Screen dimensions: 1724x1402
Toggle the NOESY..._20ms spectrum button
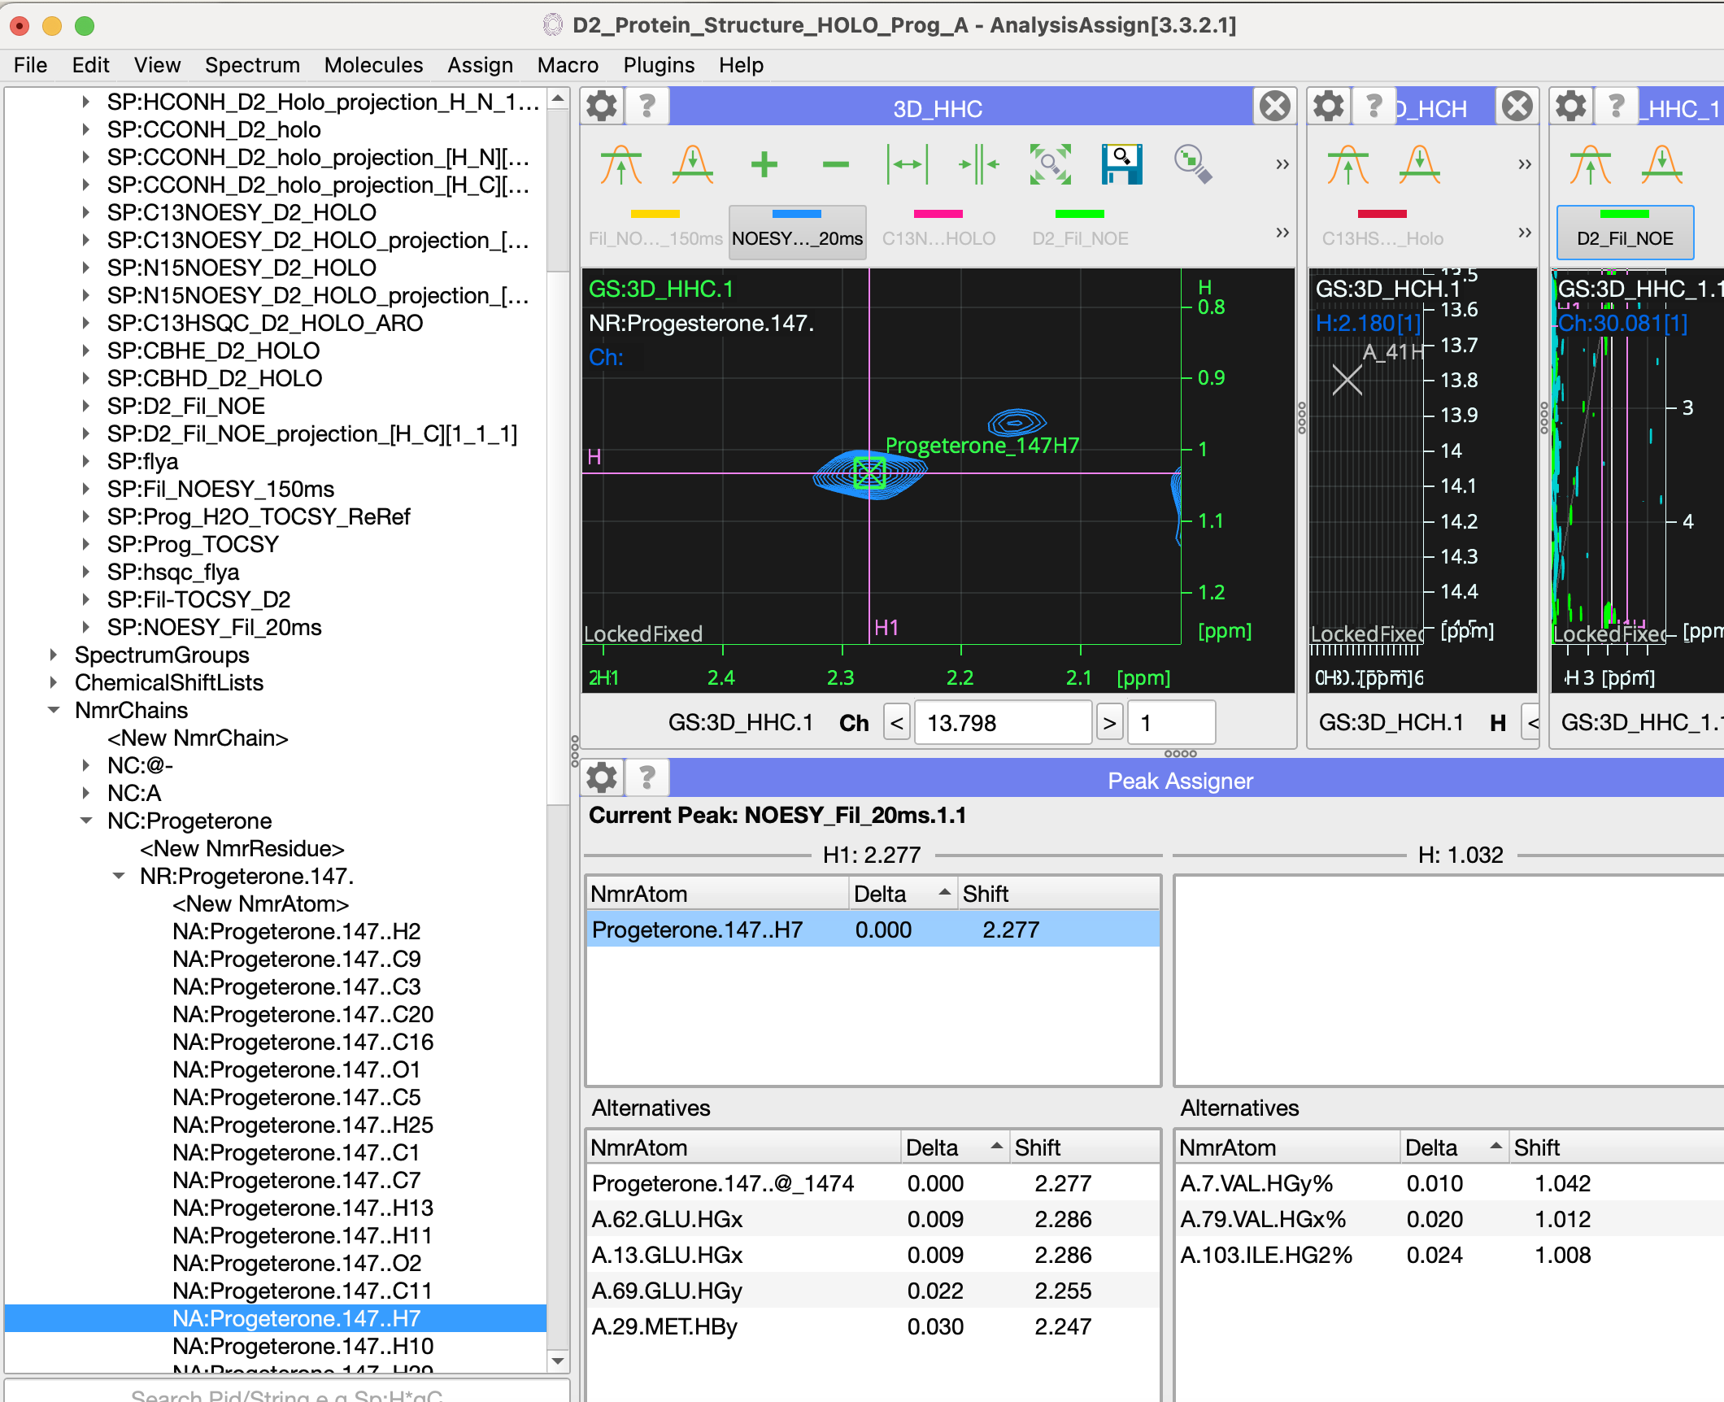[x=797, y=233]
